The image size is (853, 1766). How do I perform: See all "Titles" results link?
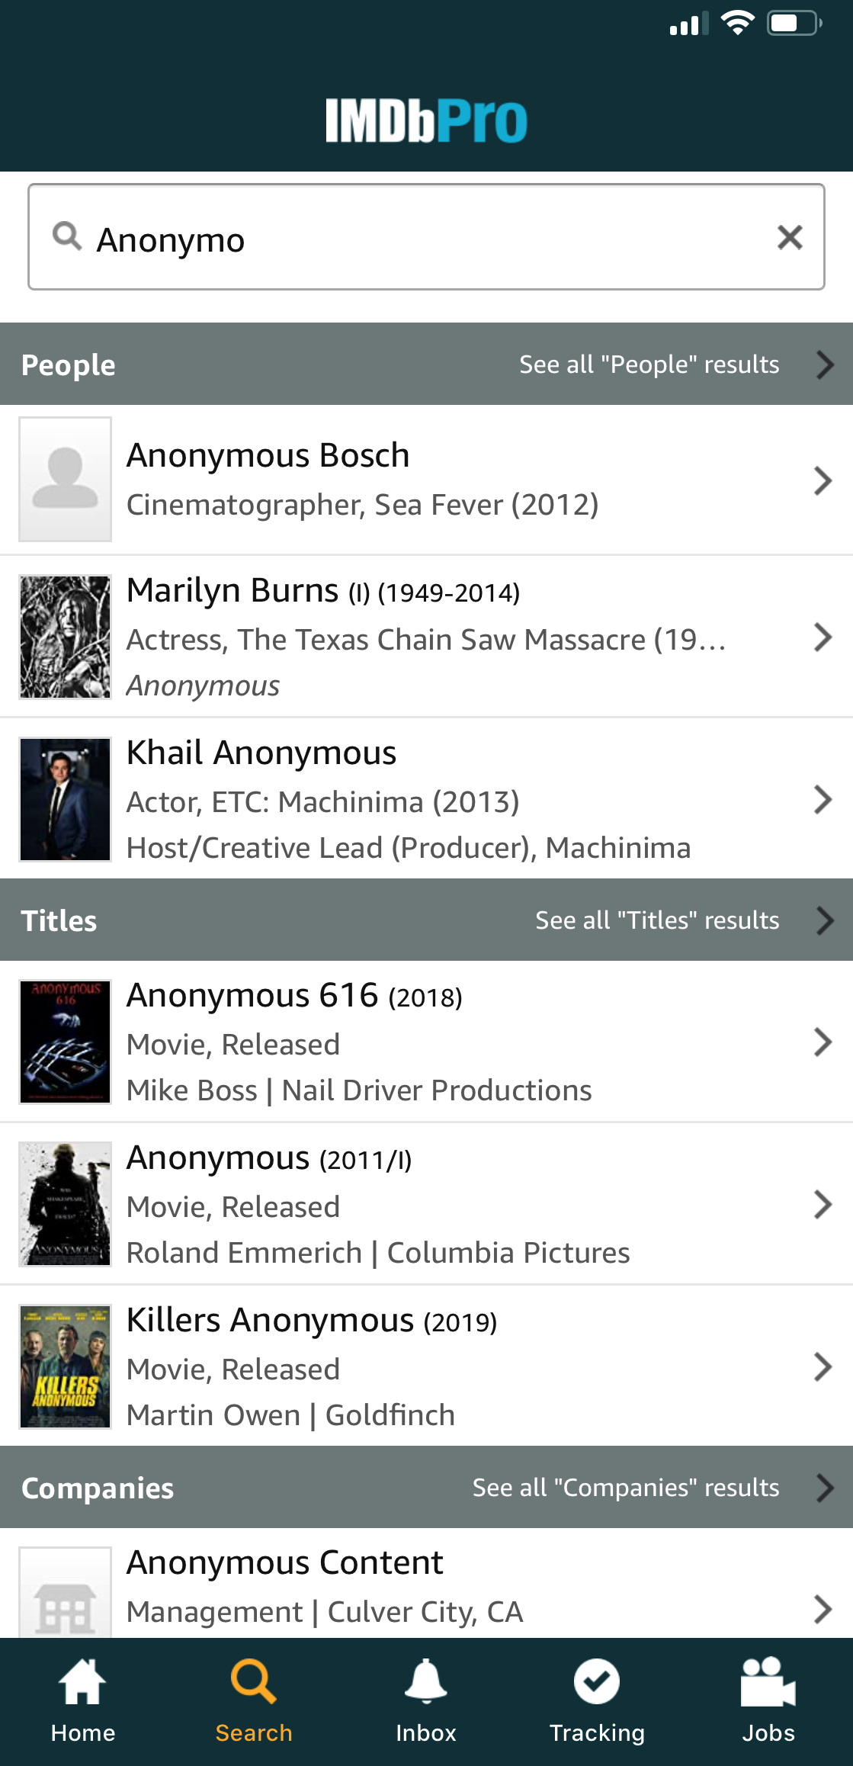tap(657, 920)
